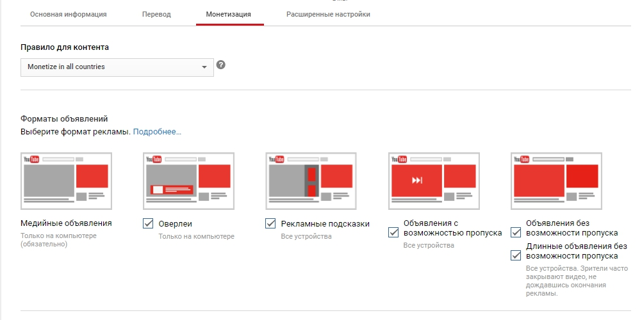The image size is (642, 320).
Task: Switch to Основная информация tab
Action: click(69, 14)
